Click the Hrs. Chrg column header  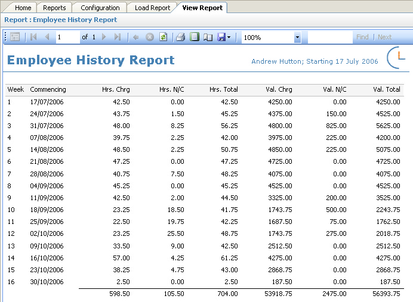[116, 89]
